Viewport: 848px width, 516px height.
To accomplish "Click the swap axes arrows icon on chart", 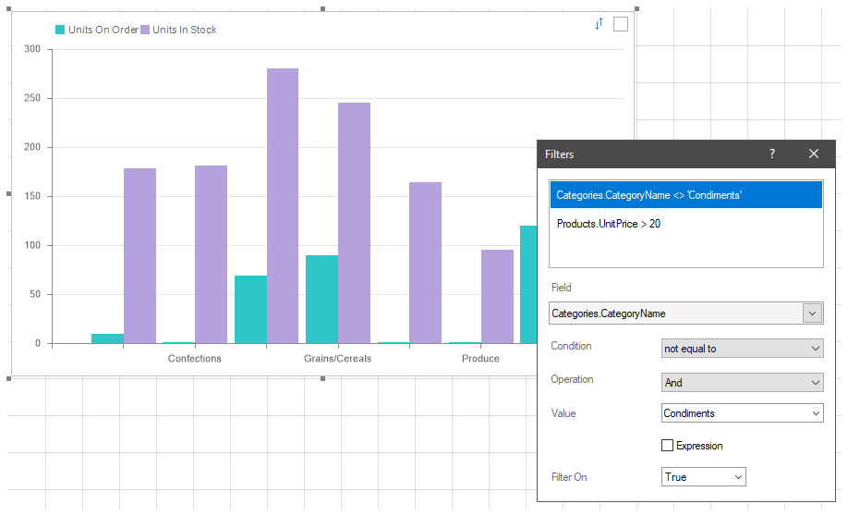I will click(599, 24).
